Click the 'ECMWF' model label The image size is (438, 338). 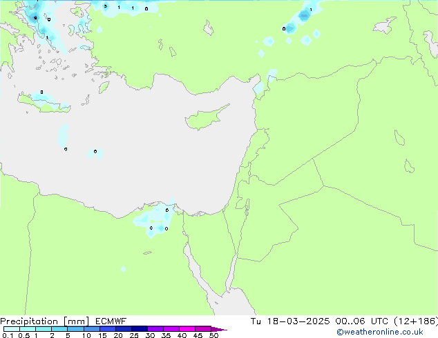tap(111, 321)
